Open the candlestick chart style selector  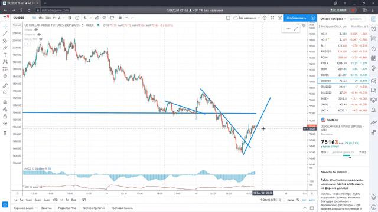click(70, 18)
